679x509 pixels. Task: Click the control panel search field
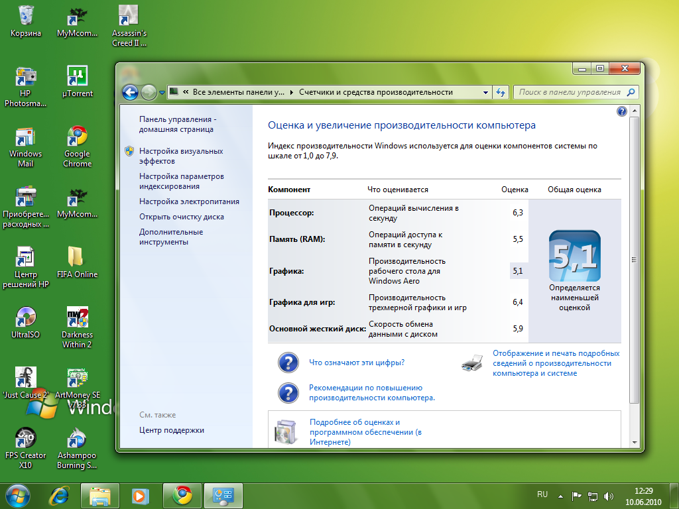569,92
